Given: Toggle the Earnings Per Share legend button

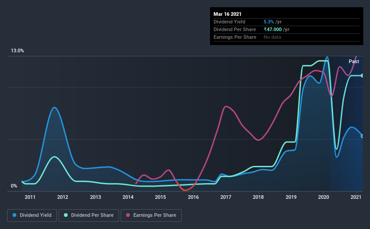Looking at the screenshot, I should (x=151, y=215).
